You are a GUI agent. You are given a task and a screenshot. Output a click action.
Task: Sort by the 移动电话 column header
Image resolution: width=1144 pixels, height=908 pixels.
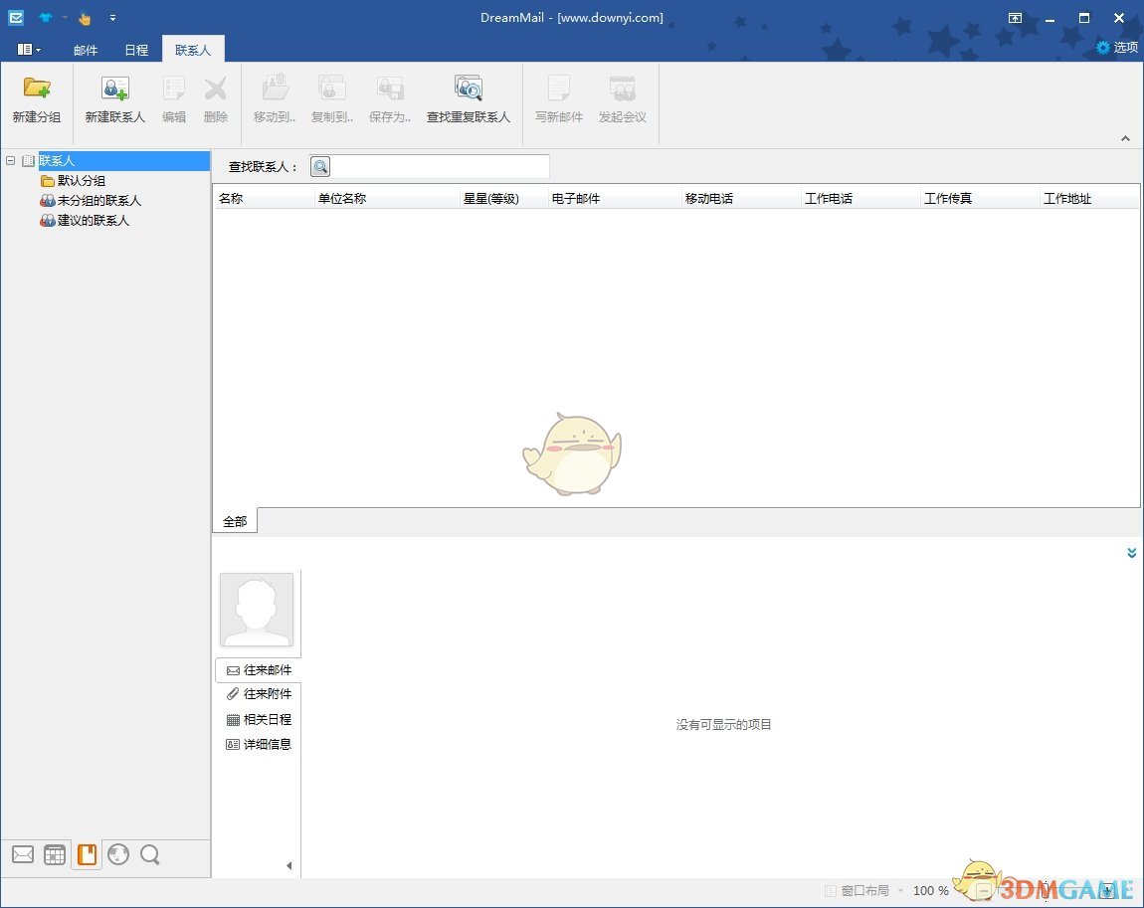pyautogui.click(x=740, y=198)
